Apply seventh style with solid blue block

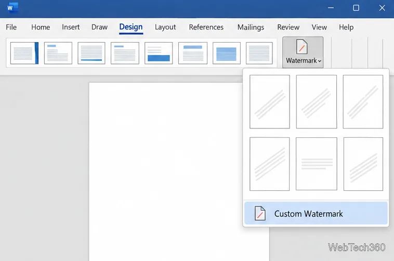tap(227, 53)
